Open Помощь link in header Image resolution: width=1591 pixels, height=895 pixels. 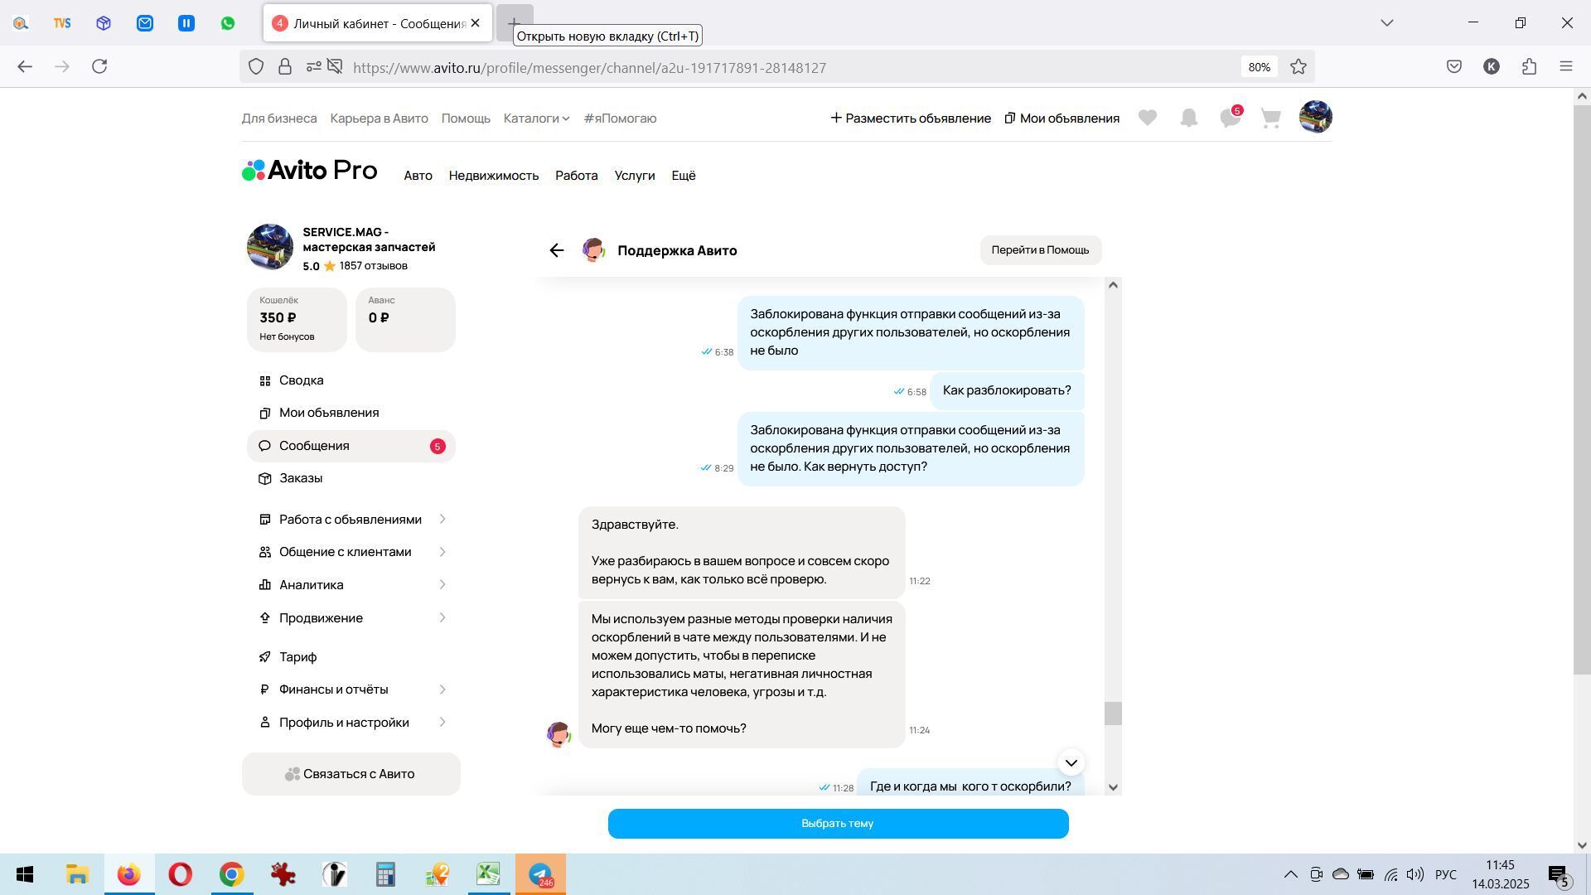(x=466, y=119)
